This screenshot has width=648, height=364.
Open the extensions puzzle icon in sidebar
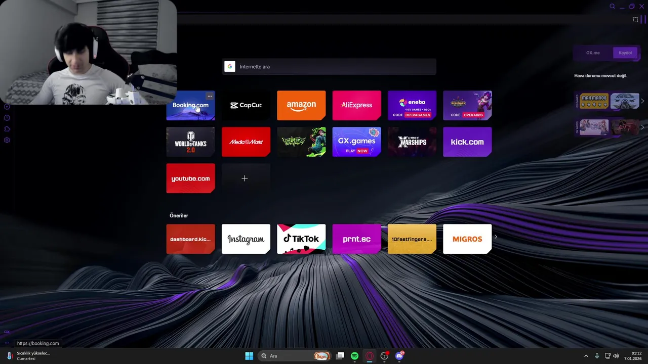pyautogui.click(x=7, y=129)
